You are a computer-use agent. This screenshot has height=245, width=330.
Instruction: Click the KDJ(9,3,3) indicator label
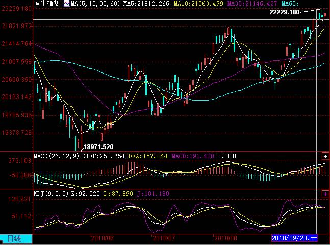point(51,194)
